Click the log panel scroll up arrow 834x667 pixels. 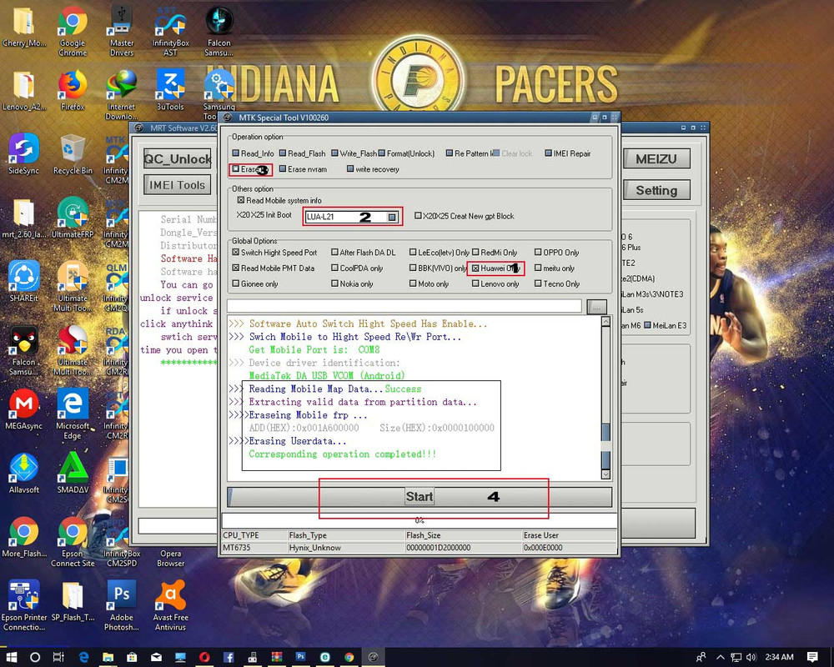(x=605, y=321)
